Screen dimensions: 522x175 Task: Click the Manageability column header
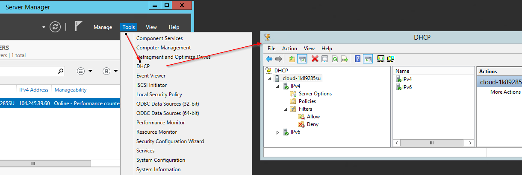pyautogui.click(x=71, y=90)
